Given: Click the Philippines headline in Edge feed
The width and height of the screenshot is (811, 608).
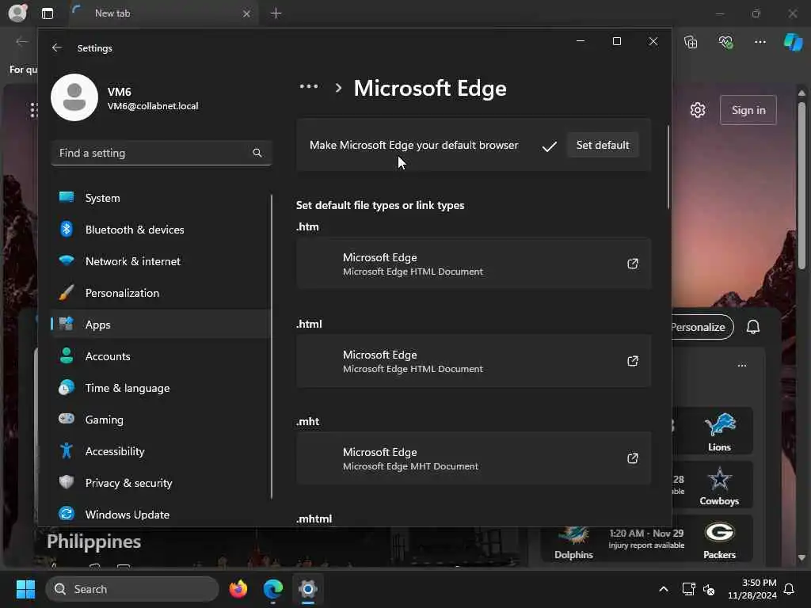Looking at the screenshot, I should pyautogui.click(x=93, y=541).
